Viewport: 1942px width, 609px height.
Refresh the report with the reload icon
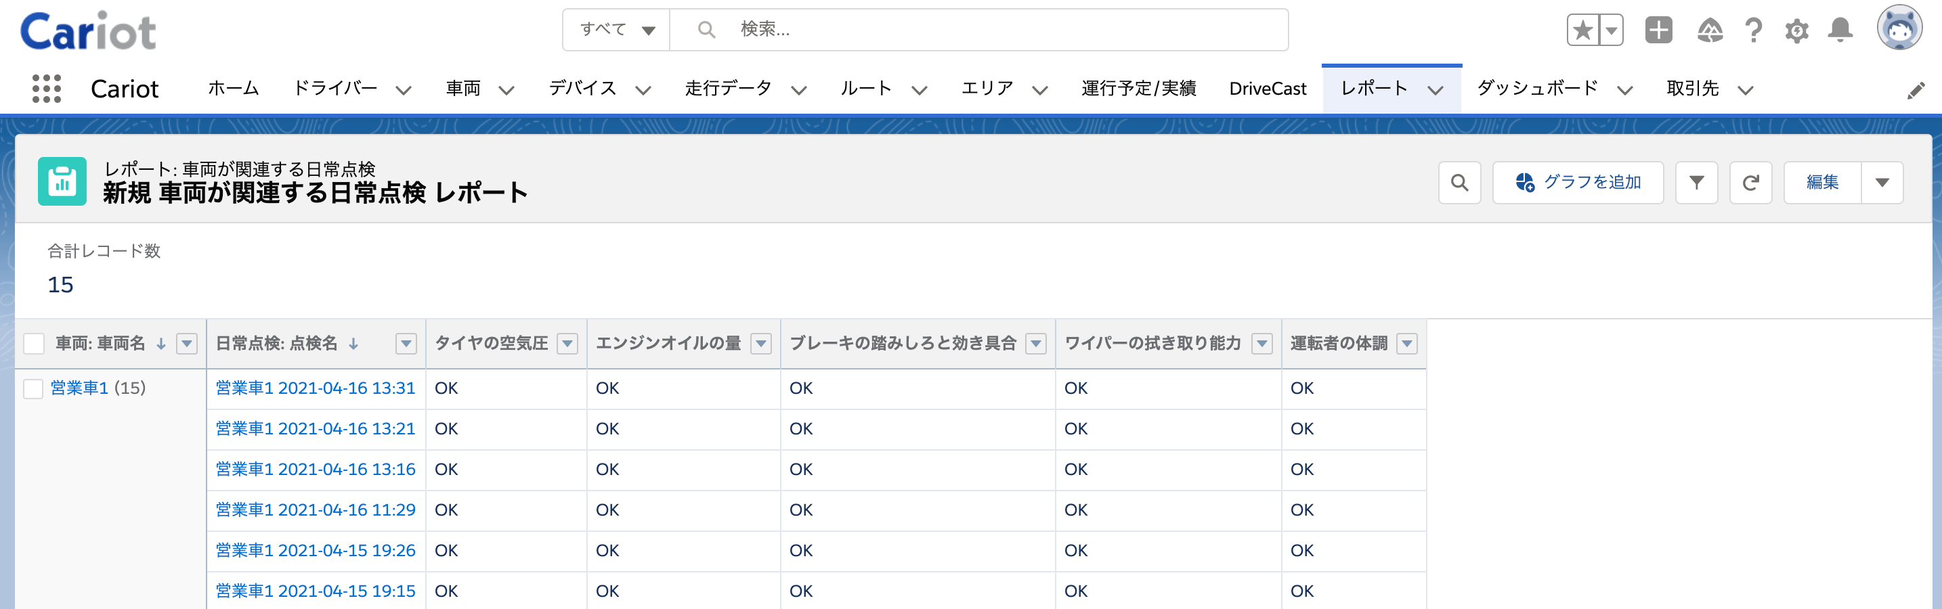pos(1750,183)
